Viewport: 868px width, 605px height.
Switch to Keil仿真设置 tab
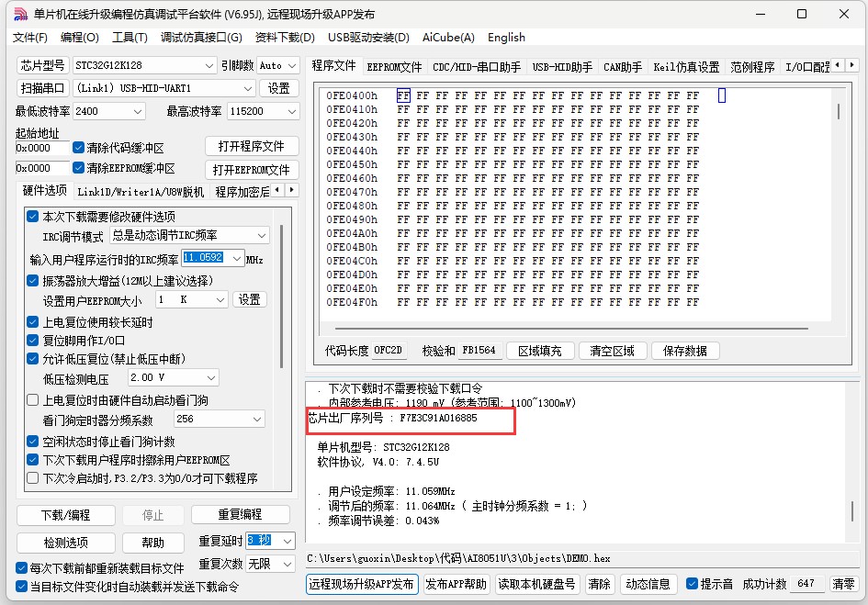(x=686, y=67)
